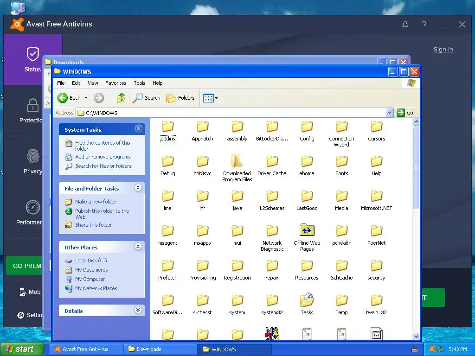Click the Windows Start button

[22, 350]
